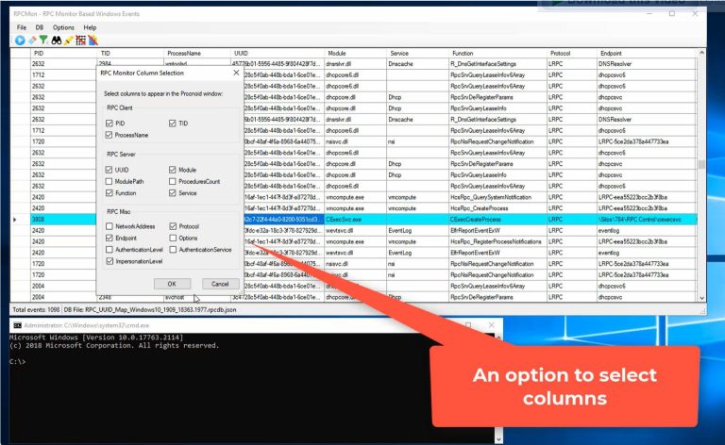Click the HcsRpc_QuerySystemNotification function cell

[497, 198]
